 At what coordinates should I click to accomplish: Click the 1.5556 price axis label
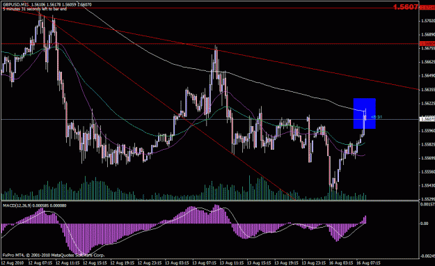427,172
